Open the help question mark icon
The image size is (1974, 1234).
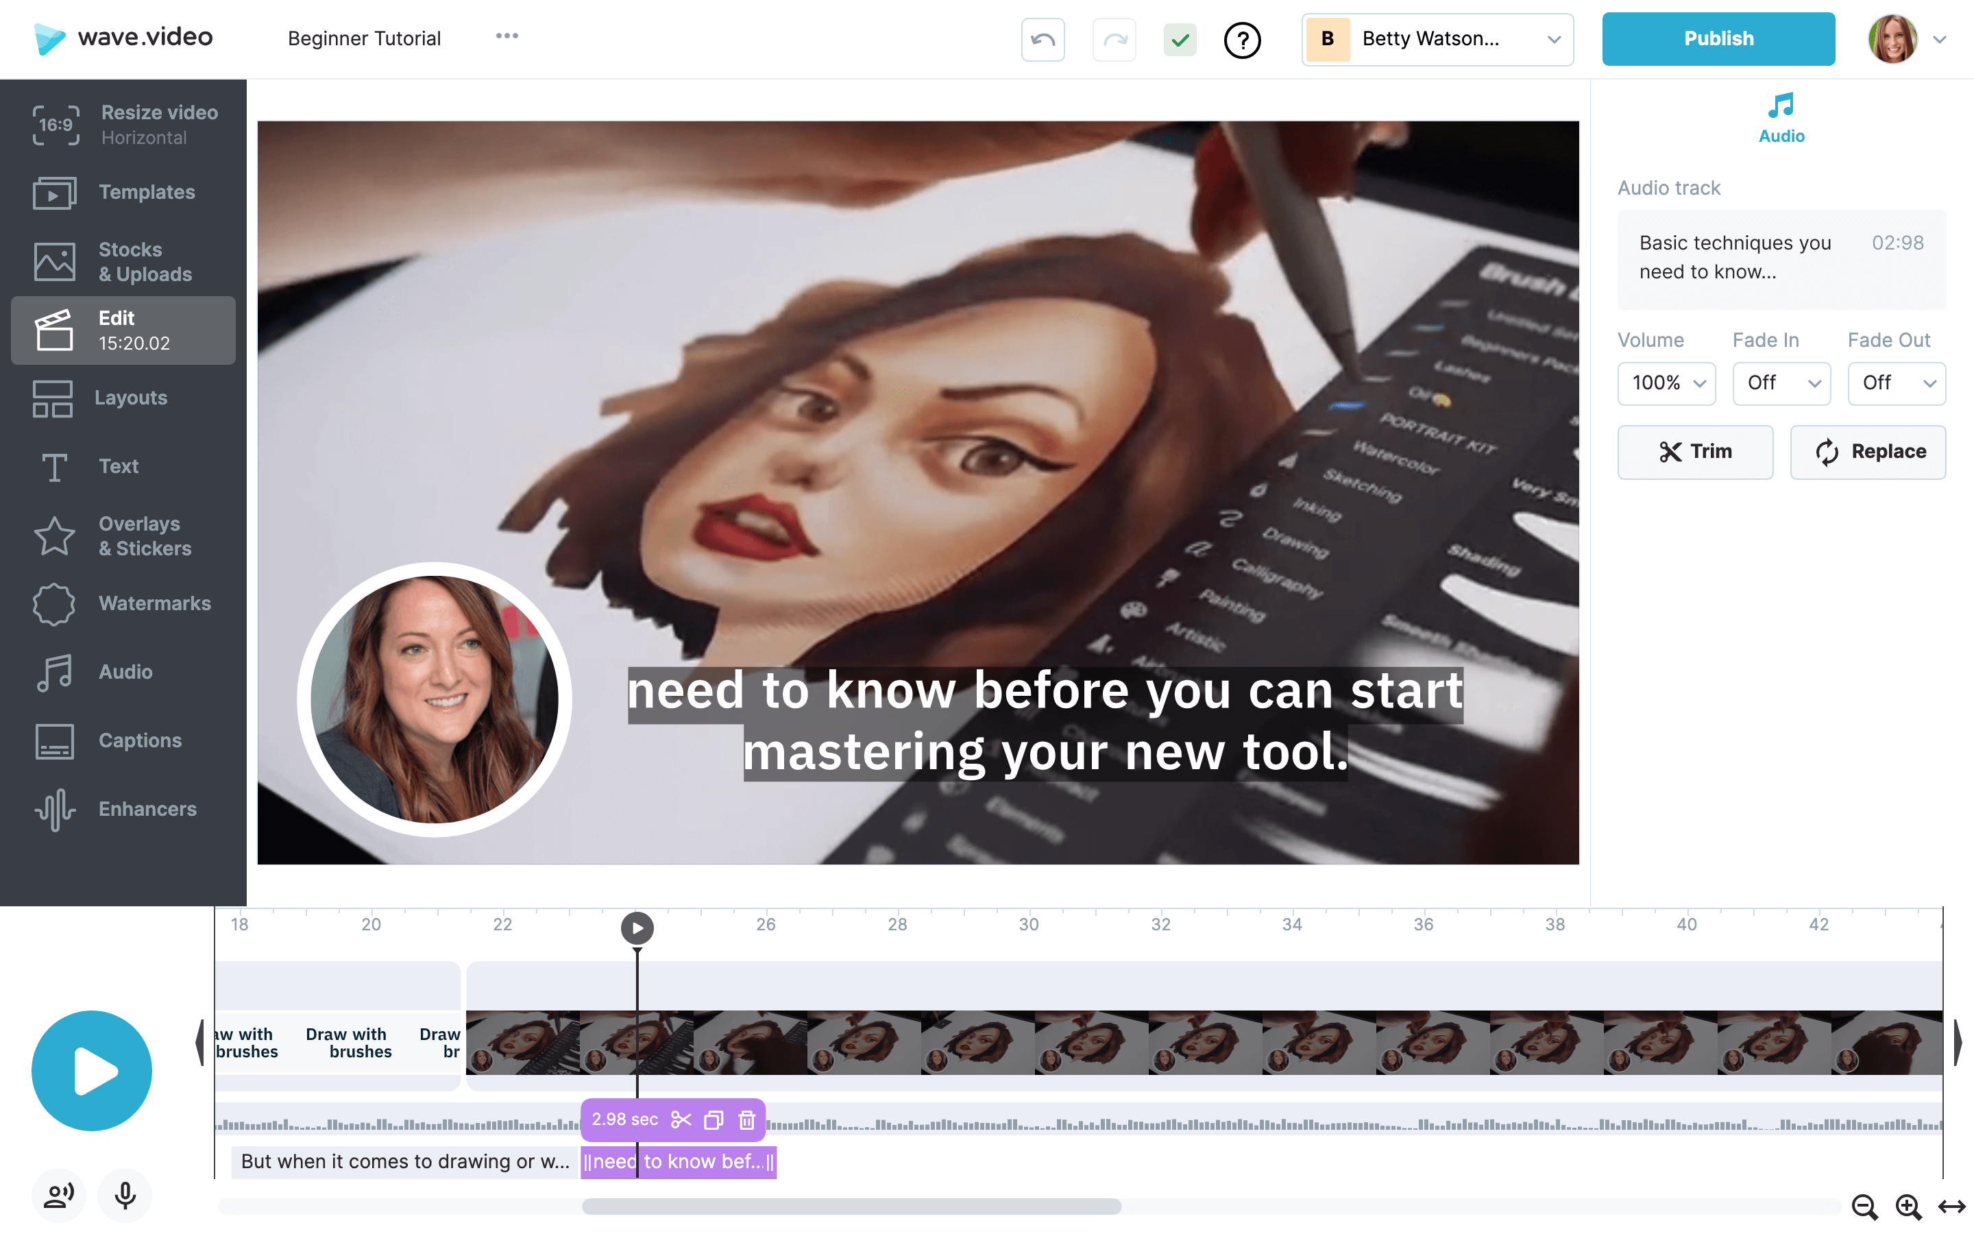click(1242, 39)
